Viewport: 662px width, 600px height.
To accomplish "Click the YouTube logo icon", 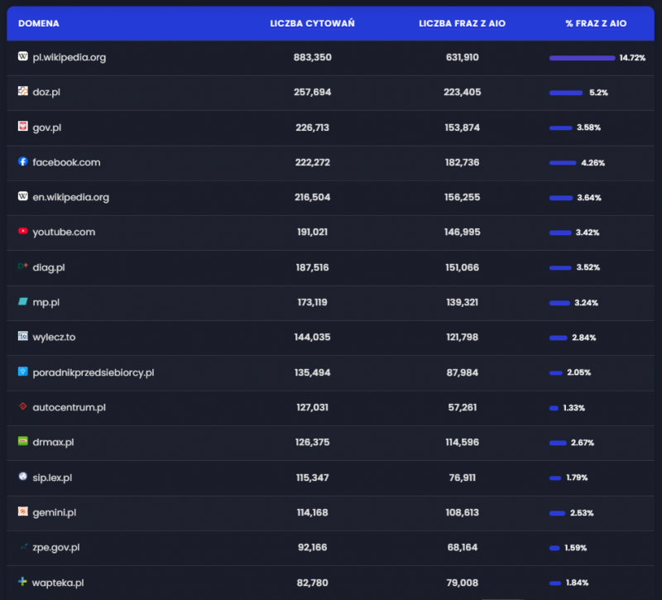I will pos(23,232).
